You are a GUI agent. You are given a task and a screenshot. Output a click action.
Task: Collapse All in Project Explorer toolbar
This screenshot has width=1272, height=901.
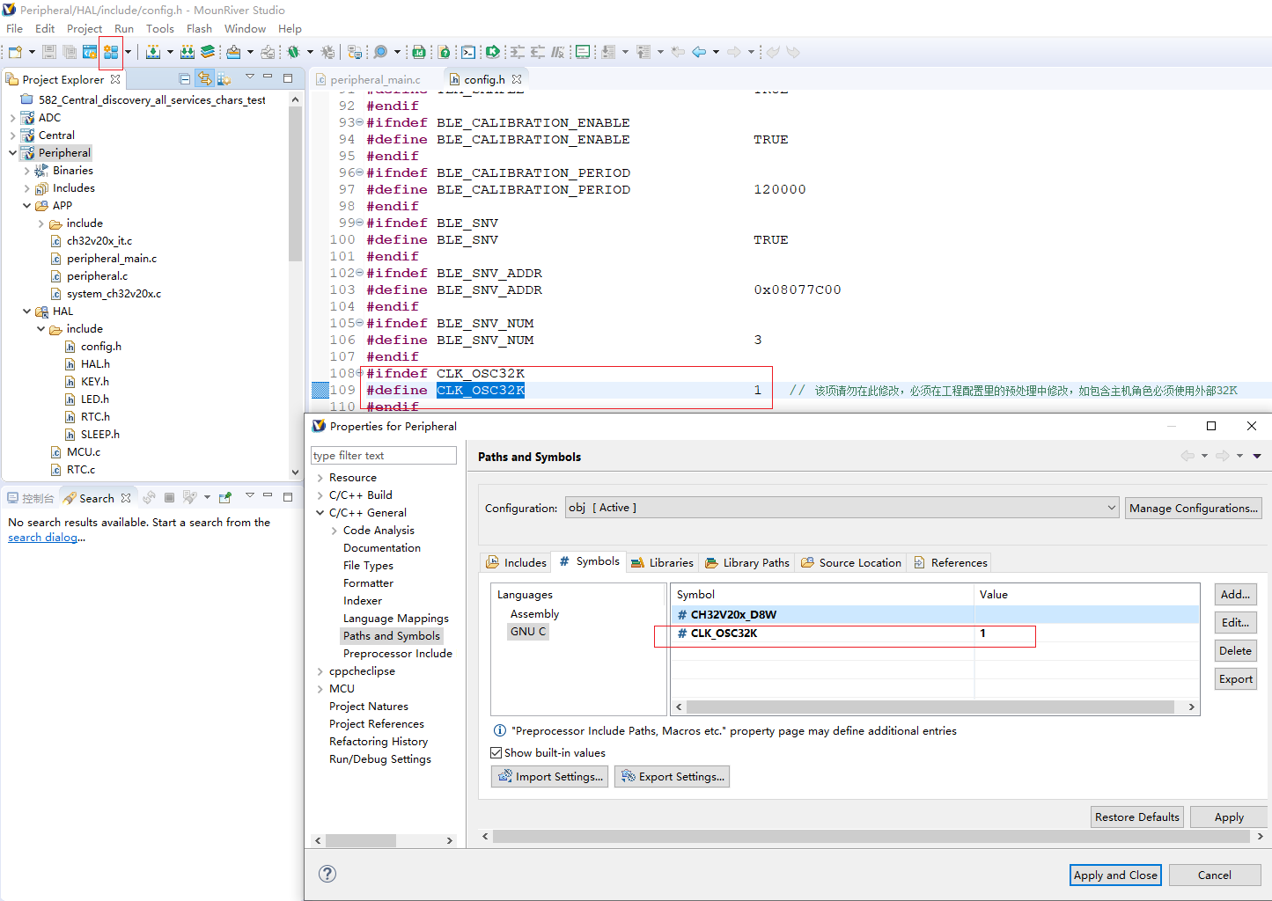(185, 78)
